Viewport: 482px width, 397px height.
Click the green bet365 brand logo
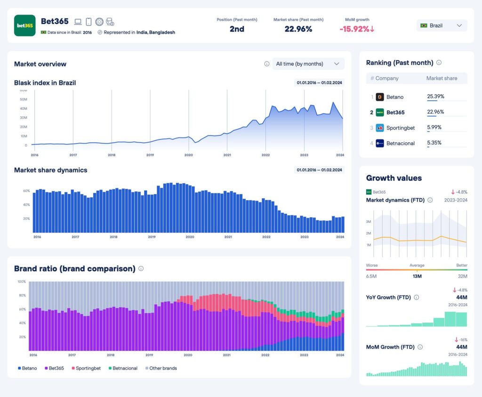pos(25,25)
